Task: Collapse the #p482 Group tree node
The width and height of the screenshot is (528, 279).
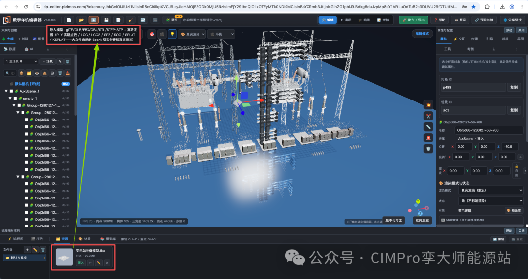Action: 18,177
